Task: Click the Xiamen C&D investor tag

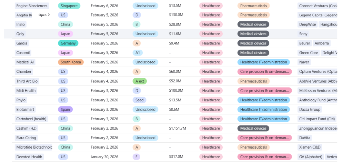Action: (310, 147)
